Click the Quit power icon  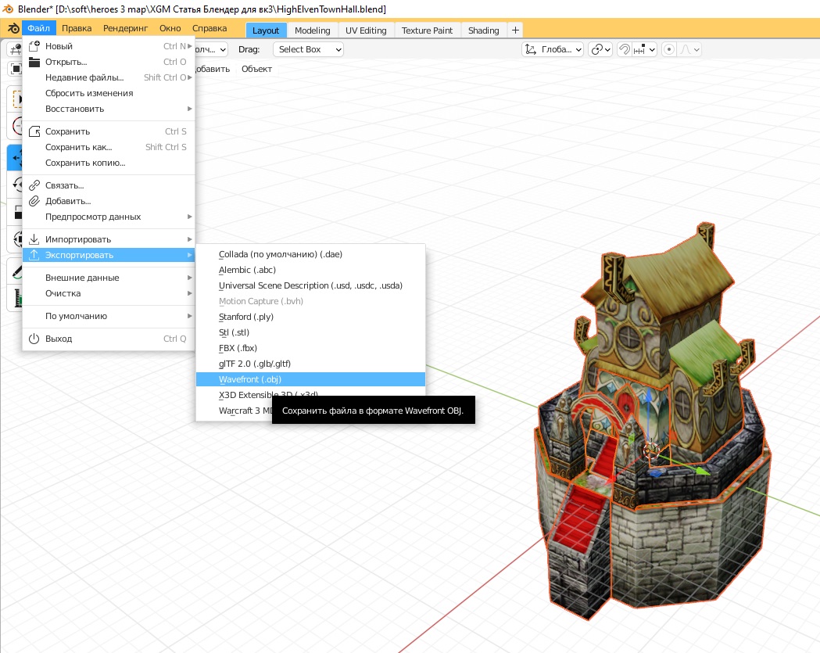tap(34, 339)
